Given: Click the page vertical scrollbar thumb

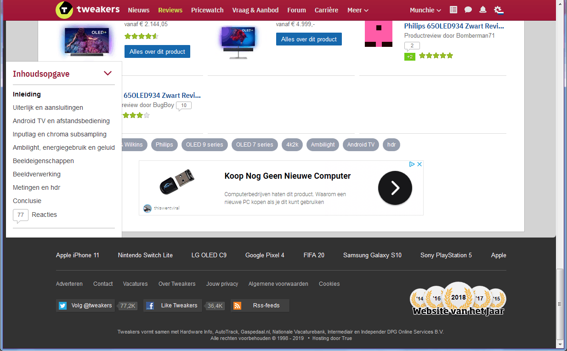Looking at the screenshot, I should coord(559,304).
